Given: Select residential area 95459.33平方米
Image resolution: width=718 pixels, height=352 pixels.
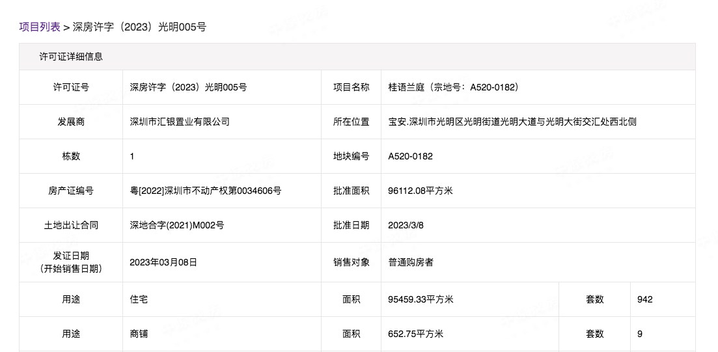Looking at the screenshot, I should pyautogui.click(x=421, y=299).
